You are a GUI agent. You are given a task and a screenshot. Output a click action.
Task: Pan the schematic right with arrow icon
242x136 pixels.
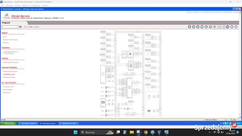point(202,27)
